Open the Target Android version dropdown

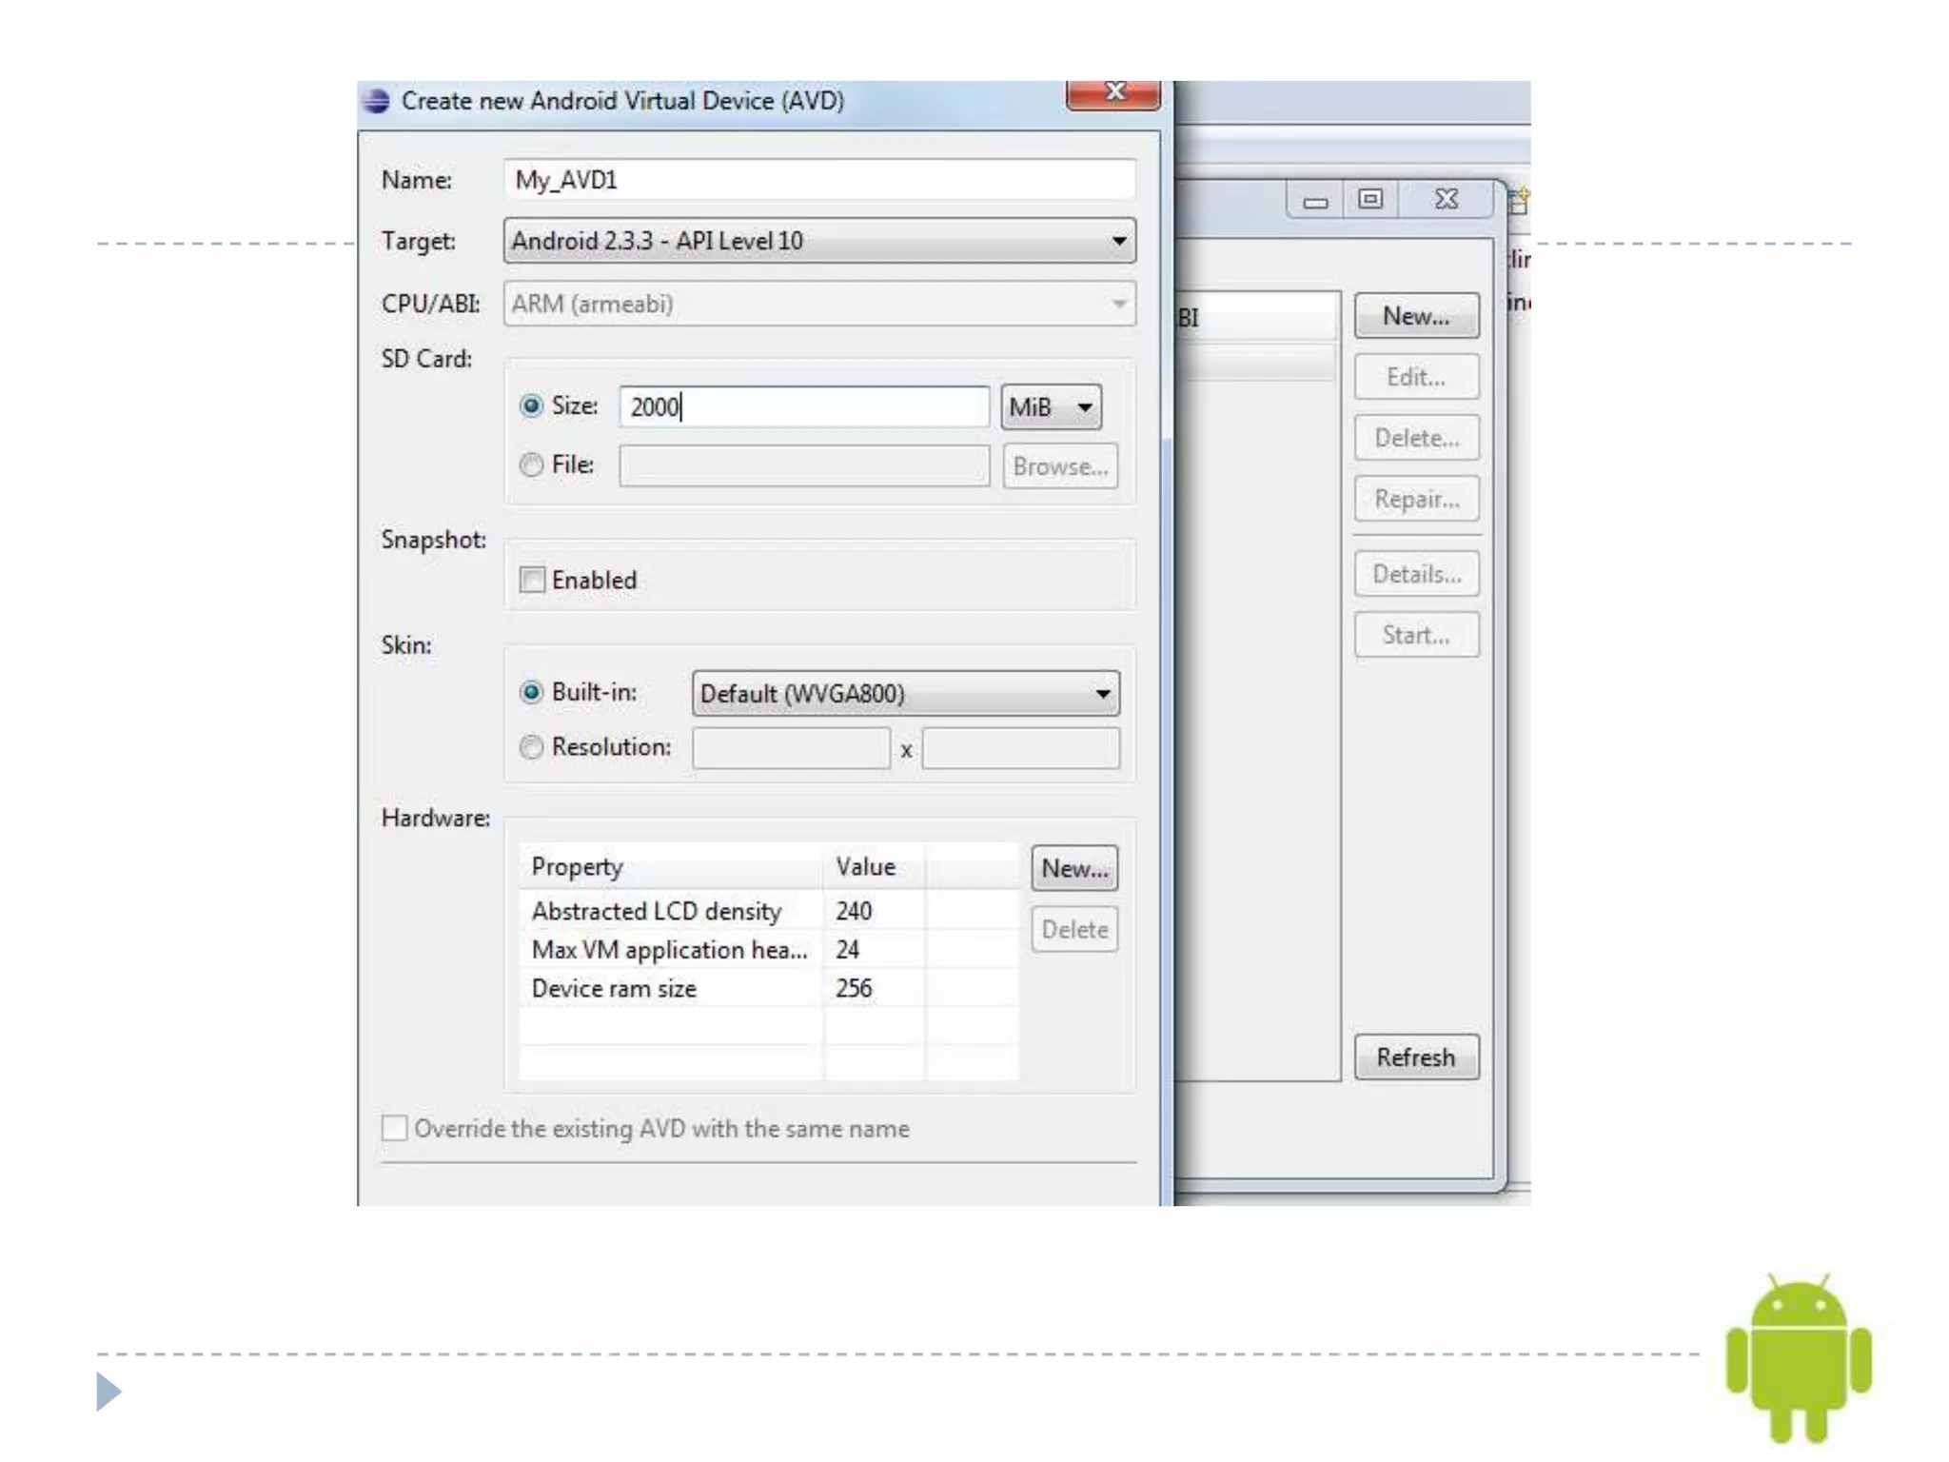[818, 241]
